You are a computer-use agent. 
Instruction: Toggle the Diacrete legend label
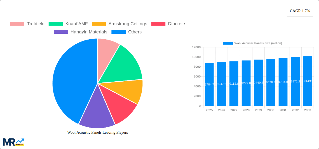177,24
